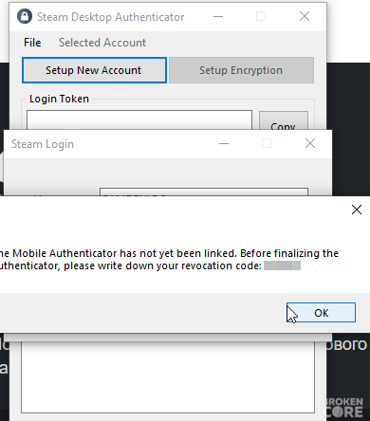The width and height of the screenshot is (370, 421).
Task: Minimize Steam Desktop Authenticator window
Action: (x=218, y=16)
